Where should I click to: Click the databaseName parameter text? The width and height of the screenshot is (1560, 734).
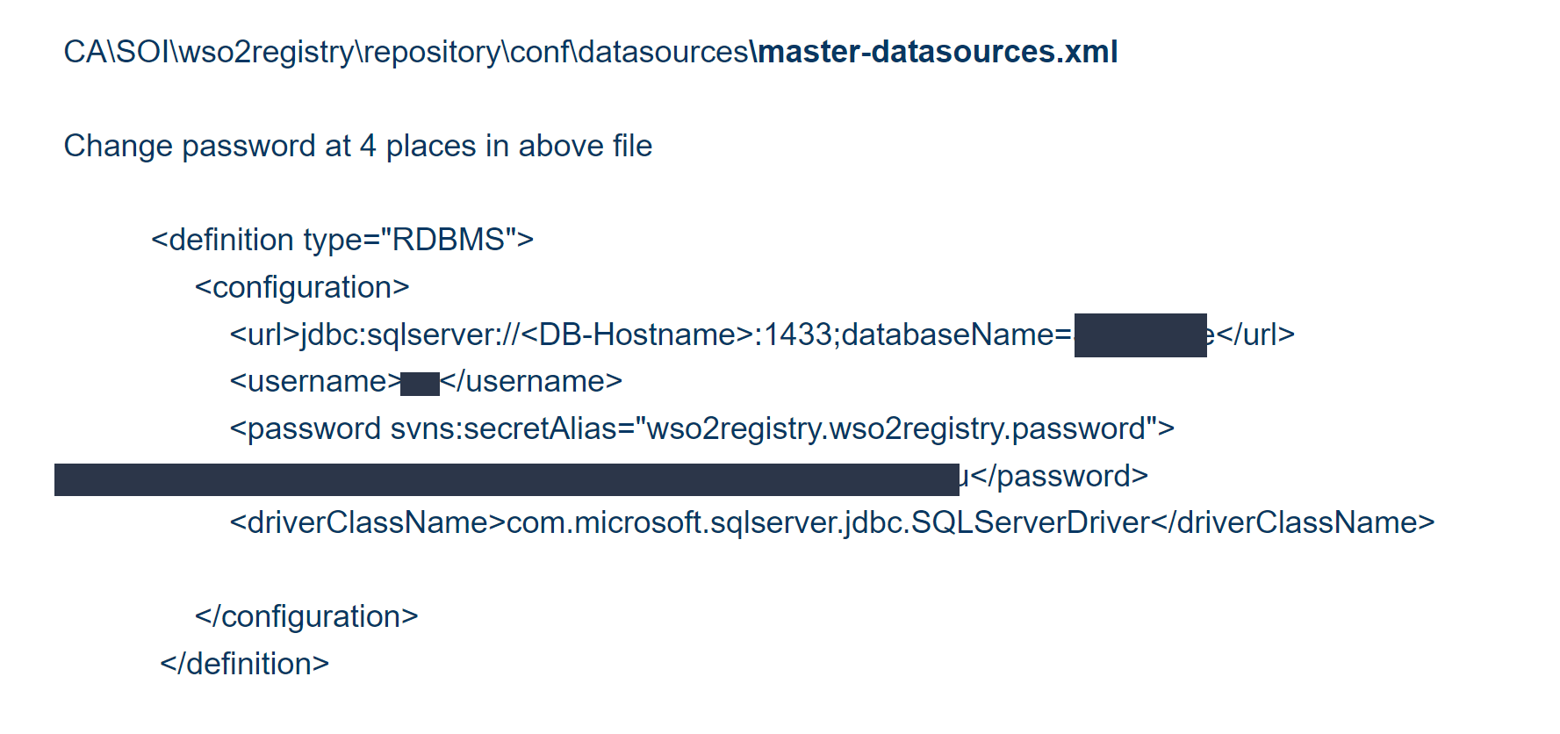pyautogui.click(x=948, y=335)
